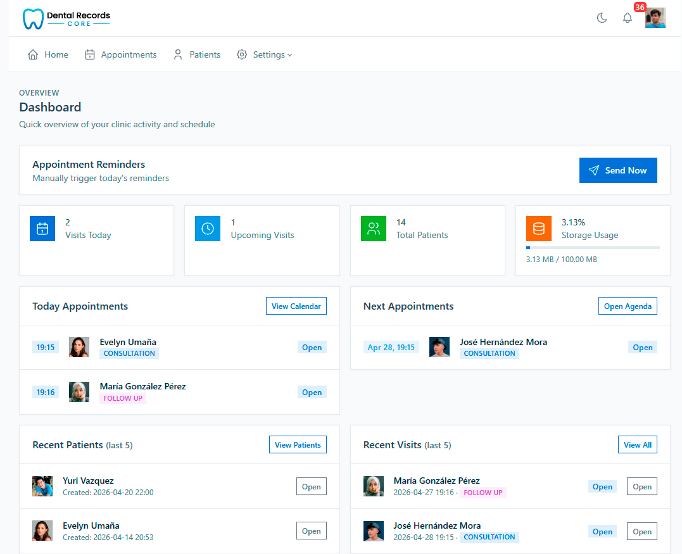682x554 pixels.
Task: Click the View Calendar button
Action: click(296, 306)
